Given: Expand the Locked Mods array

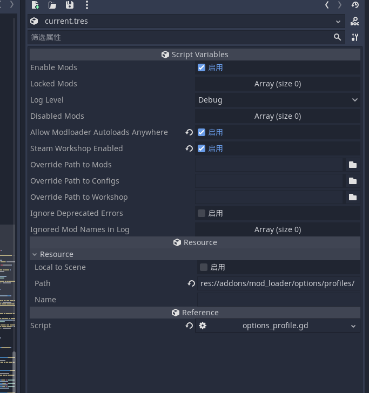Looking at the screenshot, I should 278,84.
